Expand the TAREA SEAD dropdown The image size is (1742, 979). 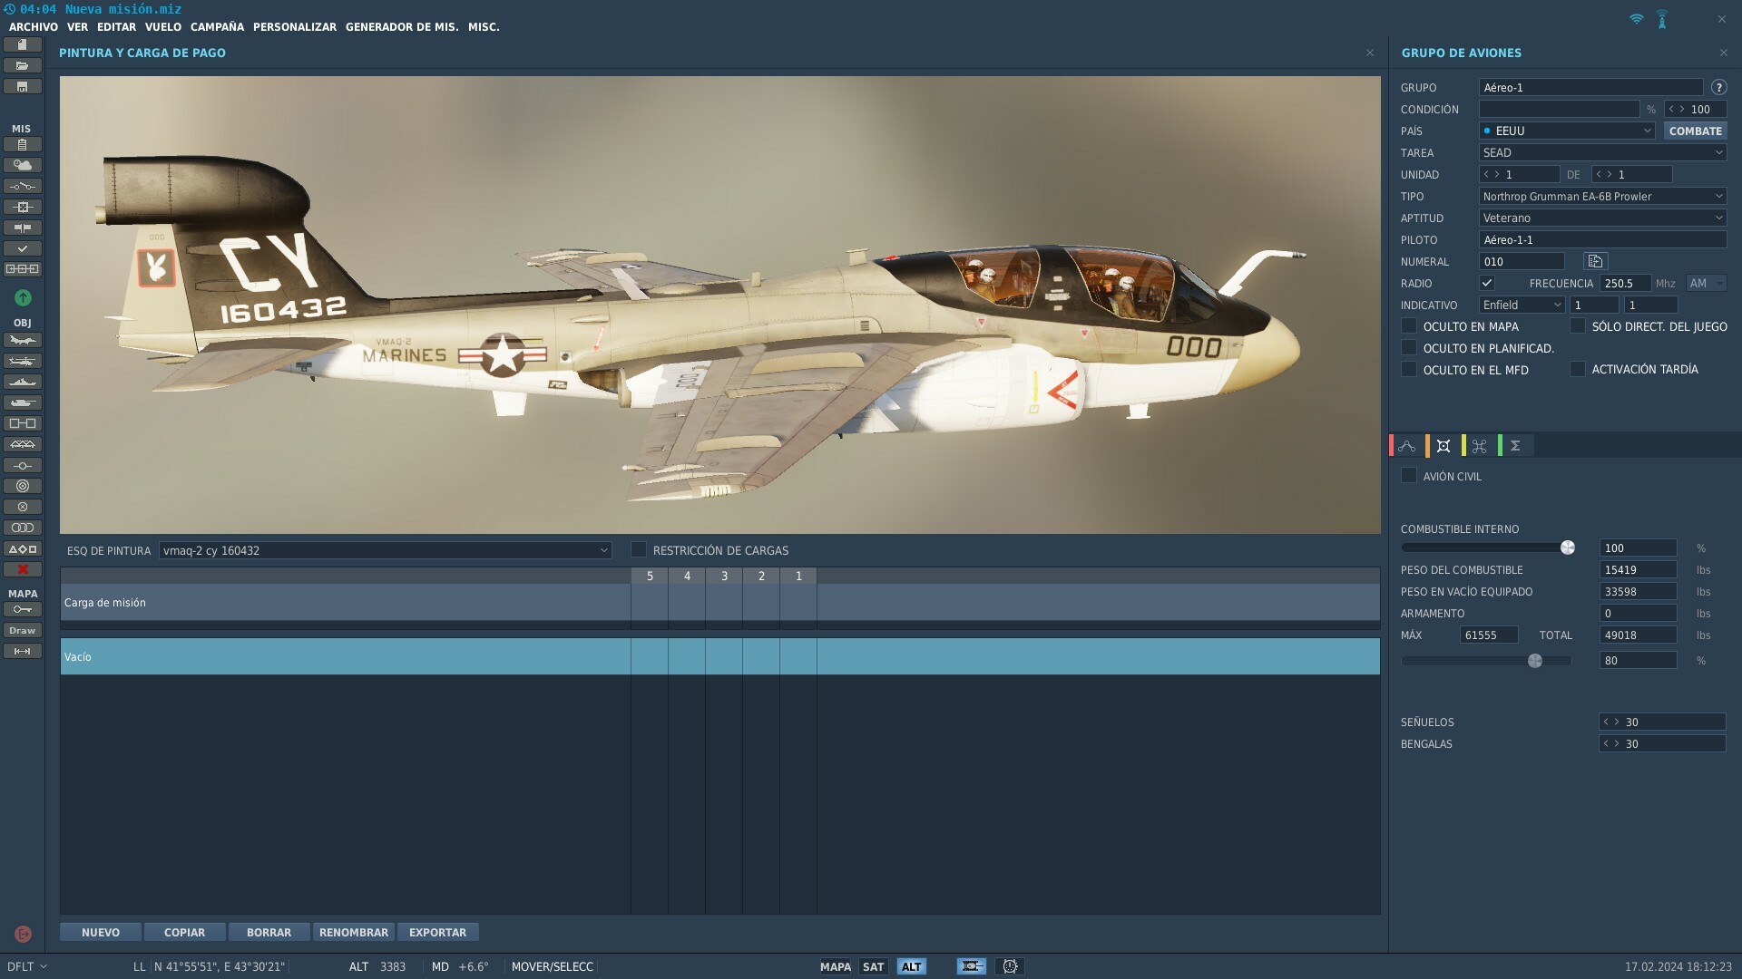1602,152
